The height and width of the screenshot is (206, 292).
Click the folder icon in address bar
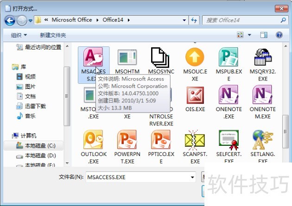click(38, 20)
